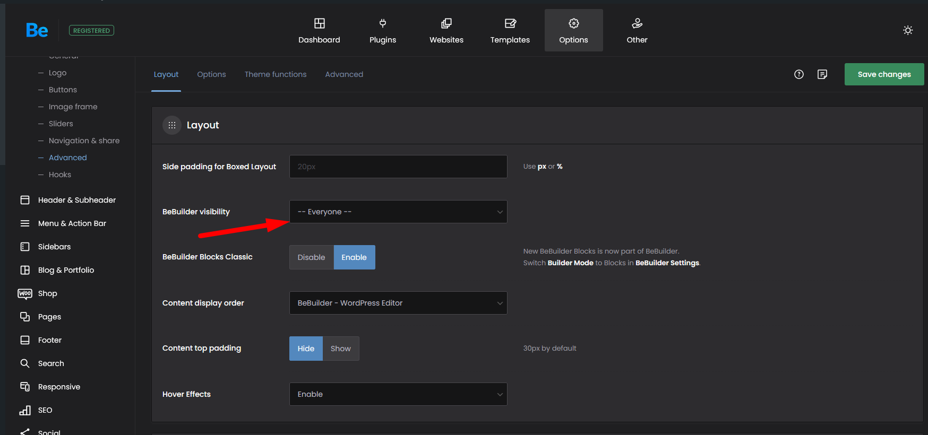The image size is (928, 435).
Task: Click the Layout section dots icon
Action: point(172,125)
